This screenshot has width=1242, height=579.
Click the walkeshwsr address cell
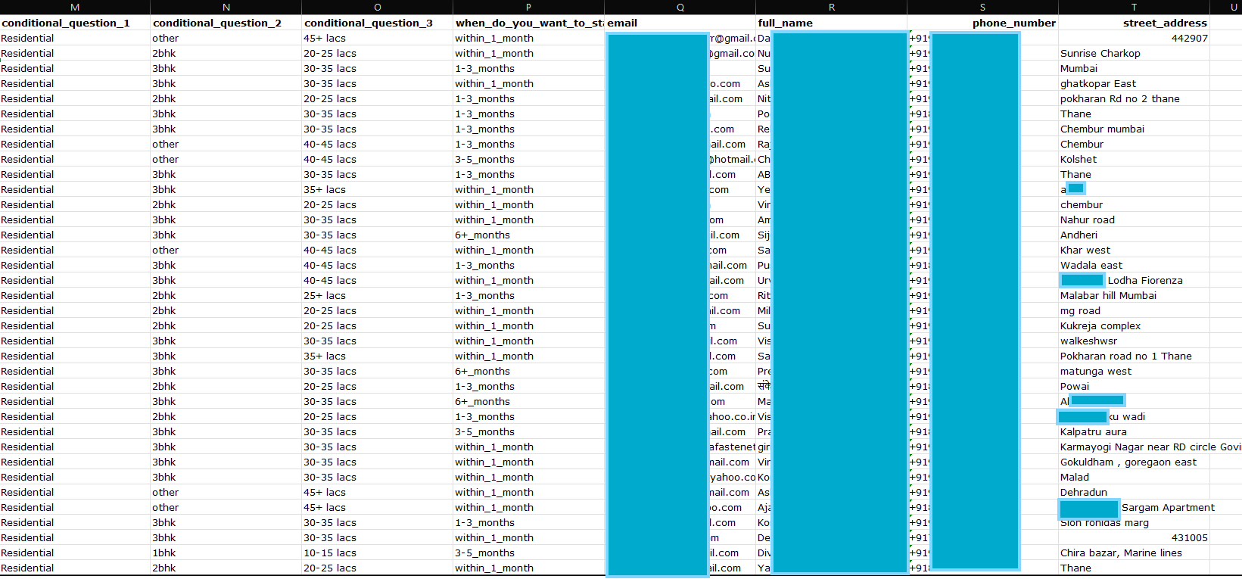point(1135,341)
